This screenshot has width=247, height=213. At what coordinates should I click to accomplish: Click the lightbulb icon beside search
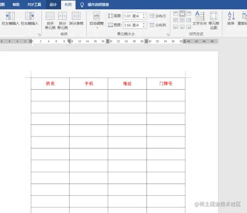click(82, 5)
